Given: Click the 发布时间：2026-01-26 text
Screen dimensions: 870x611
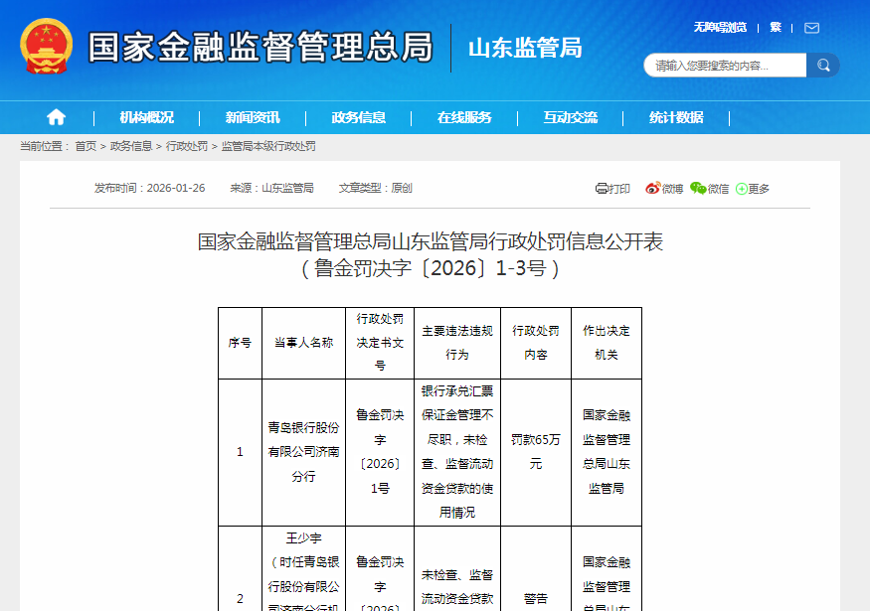Looking at the screenshot, I should (150, 188).
